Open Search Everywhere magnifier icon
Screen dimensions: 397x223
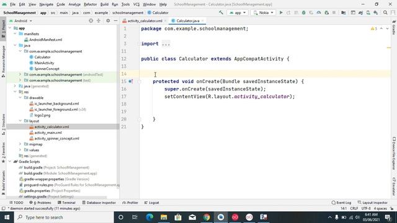(385, 12)
